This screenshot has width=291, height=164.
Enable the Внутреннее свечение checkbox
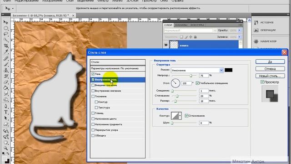pyautogui.click(x=93, y=91)
